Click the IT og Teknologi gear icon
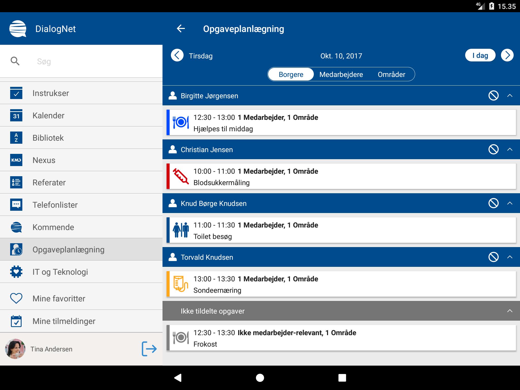The image size is (520, 390). 16,272
